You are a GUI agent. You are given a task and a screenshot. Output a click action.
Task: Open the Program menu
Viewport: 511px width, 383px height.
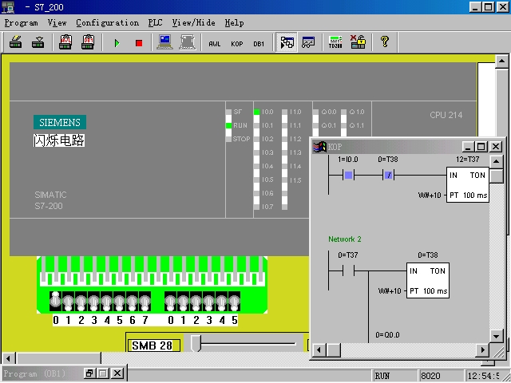click(22, 23)
